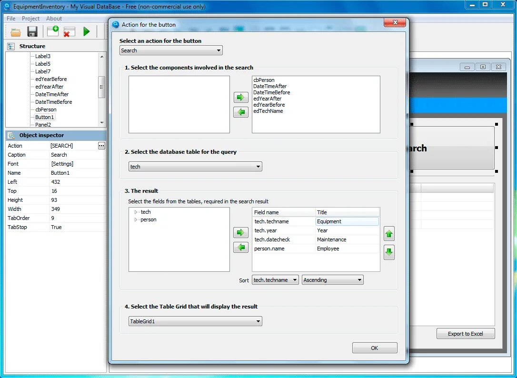Open the action type dropdown showing Search
Image resolution: width=517 pixels, height=378 pixels.
point(171,50)
